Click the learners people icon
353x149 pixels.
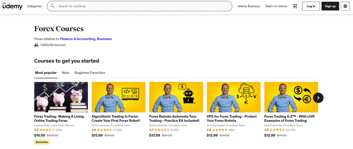coord(36,45)
